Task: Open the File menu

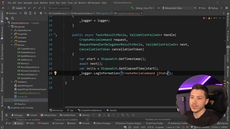Action: [x=9, y=3]
